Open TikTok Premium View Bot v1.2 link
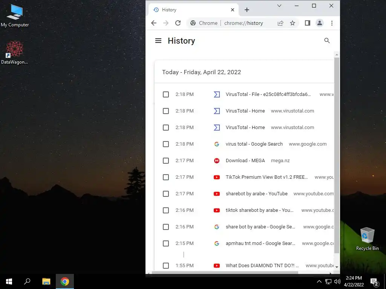 [x=267, y=177]
